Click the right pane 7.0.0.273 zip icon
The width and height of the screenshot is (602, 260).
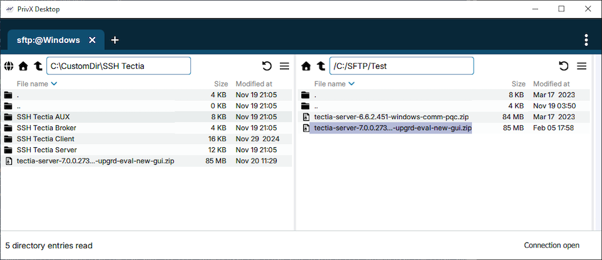click(306, 128)
